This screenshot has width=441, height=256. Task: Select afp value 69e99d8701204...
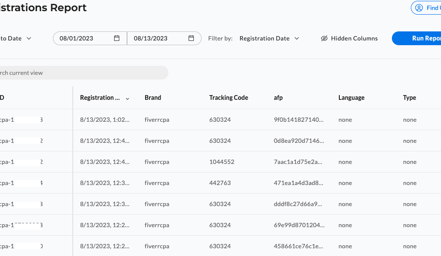point(299,225)
